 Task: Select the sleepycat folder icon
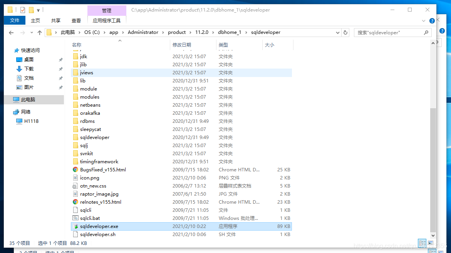[75, 129]
